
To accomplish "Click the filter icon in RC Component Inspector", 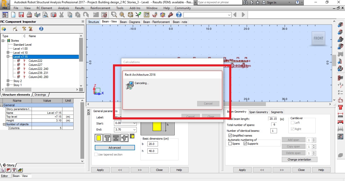I will 24,29.
